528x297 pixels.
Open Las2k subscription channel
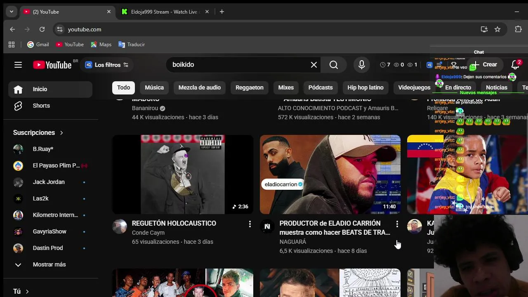[x=50, y=198]
